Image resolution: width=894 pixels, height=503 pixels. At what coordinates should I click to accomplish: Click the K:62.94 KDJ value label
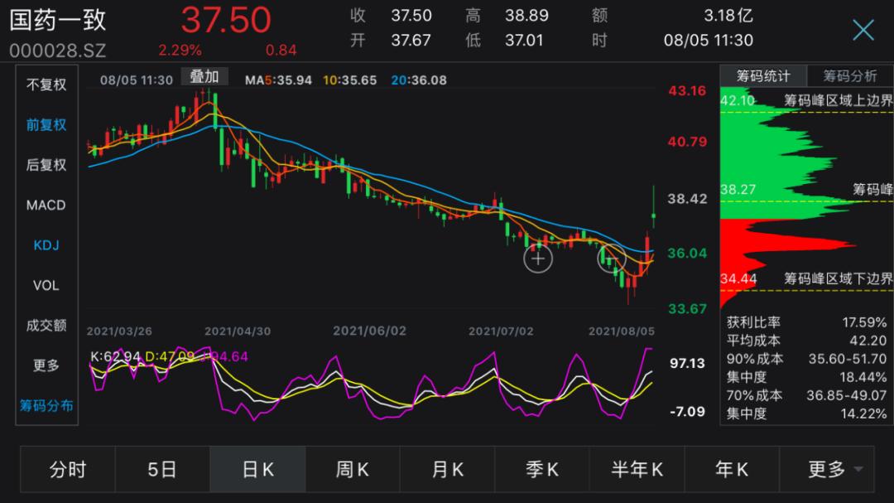[115, 357]
